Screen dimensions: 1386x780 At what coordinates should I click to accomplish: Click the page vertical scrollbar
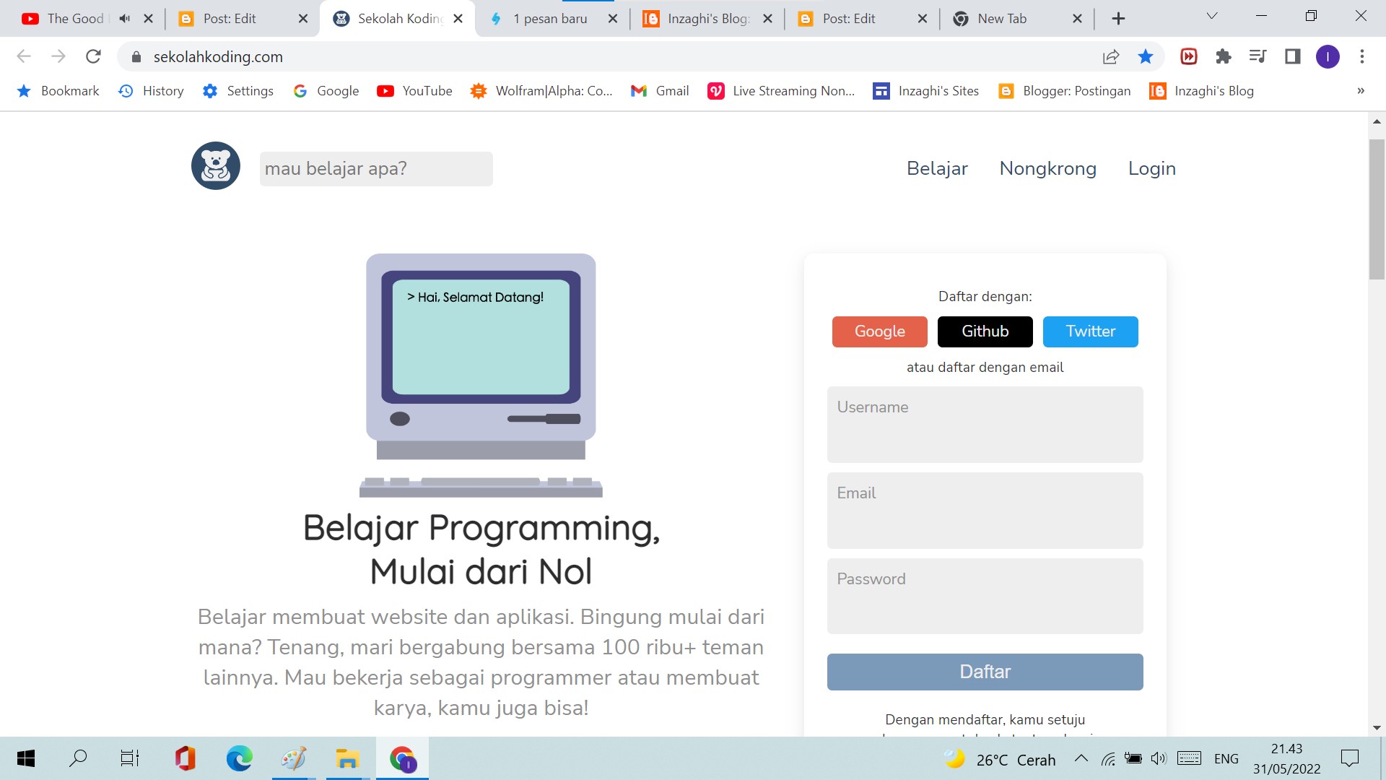[1377, 209]
